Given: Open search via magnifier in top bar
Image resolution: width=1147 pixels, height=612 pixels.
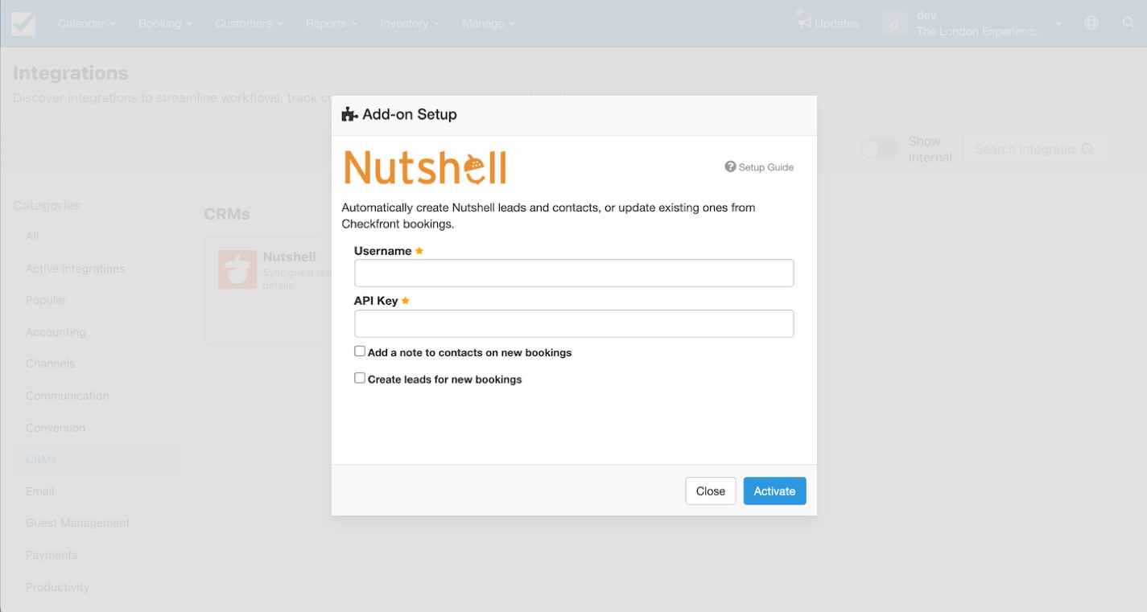Looking at the screenshot, I should click(x=1128, y=23).
